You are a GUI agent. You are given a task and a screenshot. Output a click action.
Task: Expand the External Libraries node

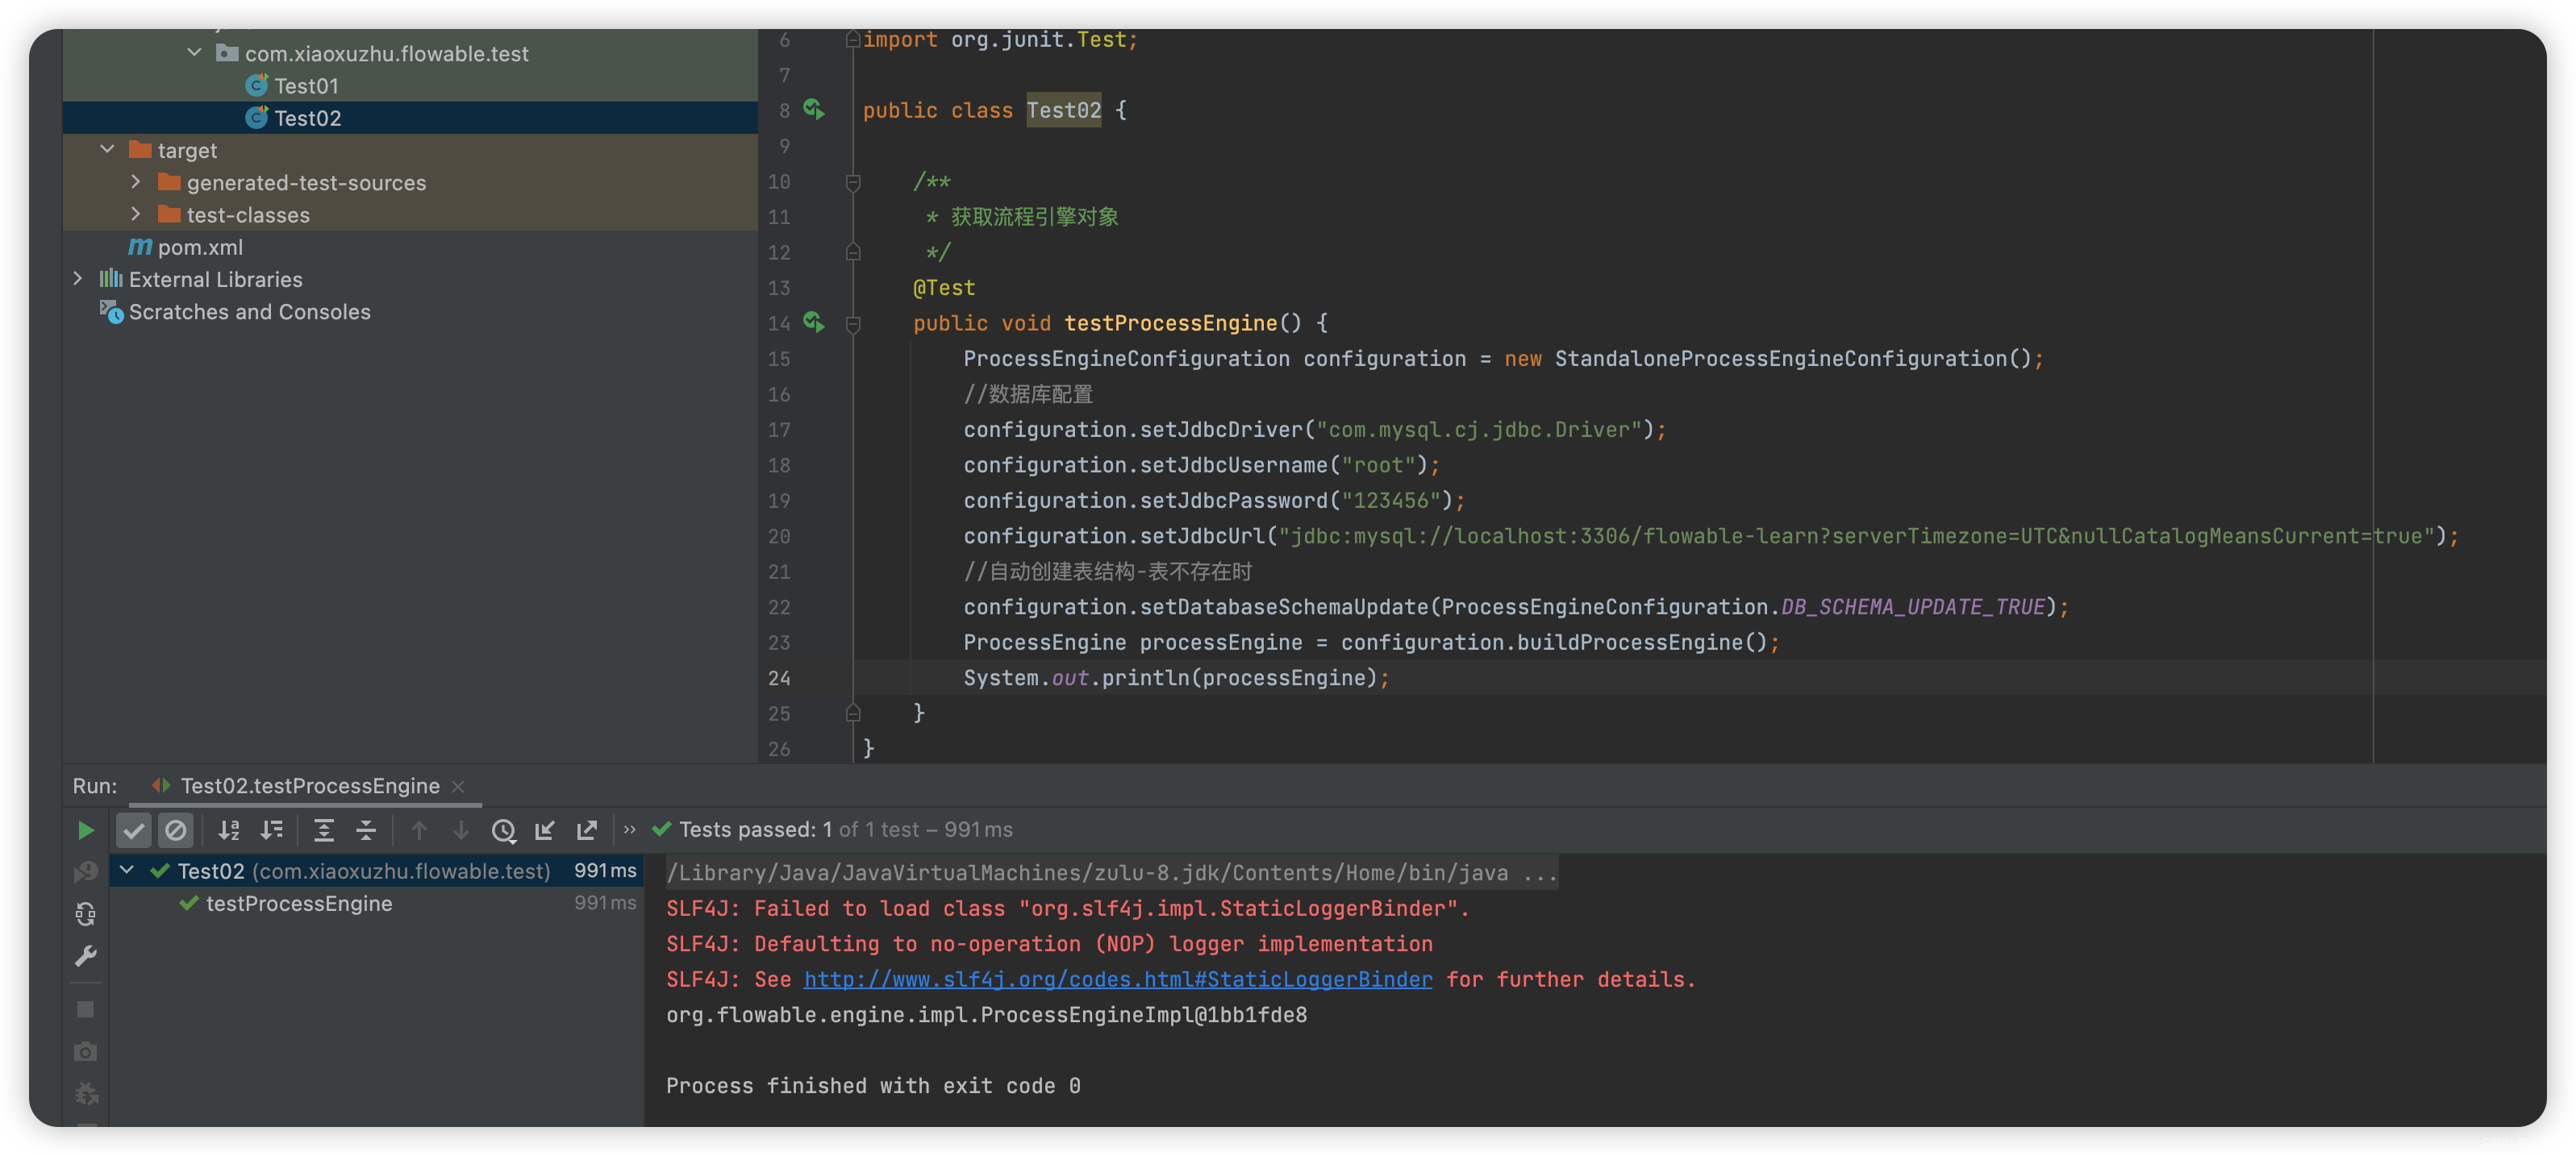pos(78,279)
